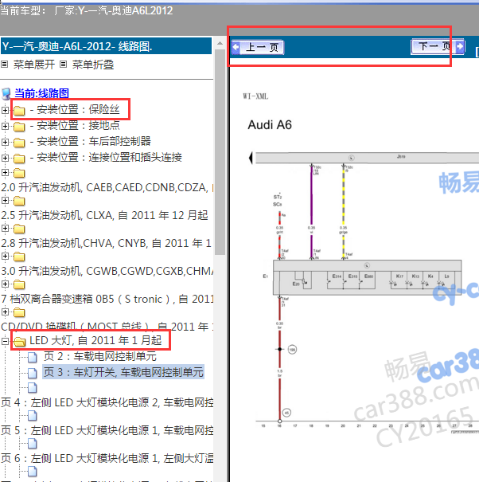Screen dimensions: 479x482
Task: Click folder icon above 2.8 升汽油发动机
Action: [x=19, y=229]
